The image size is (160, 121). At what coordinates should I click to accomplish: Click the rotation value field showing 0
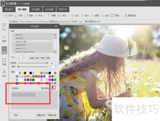point(52,67)
